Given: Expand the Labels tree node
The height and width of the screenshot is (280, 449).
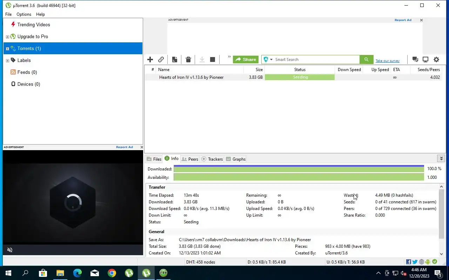Looking at the screenshot, I should pos(7,61).
